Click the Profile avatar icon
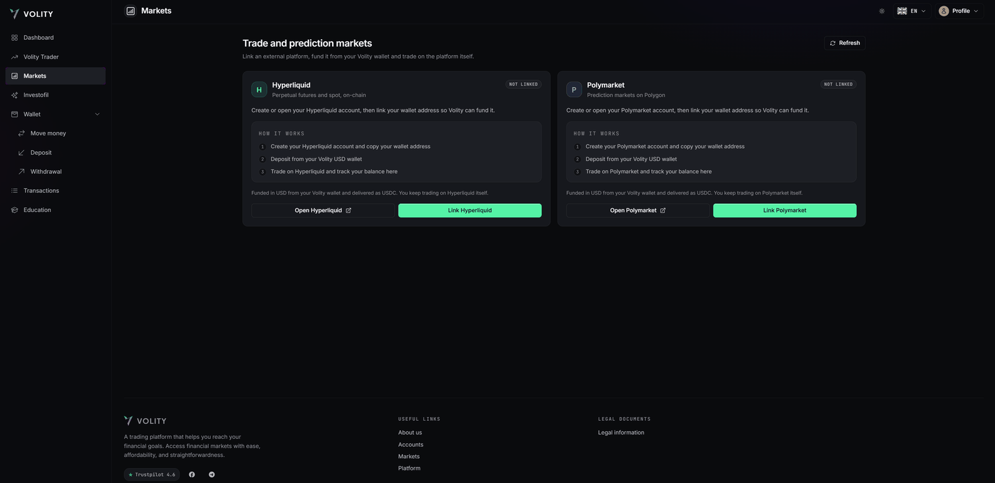Viewport: 995px width, 483px height. pyautogui.click(x=943, y=11)
